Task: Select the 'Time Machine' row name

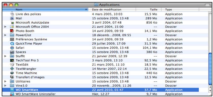Action: (26, 73)
